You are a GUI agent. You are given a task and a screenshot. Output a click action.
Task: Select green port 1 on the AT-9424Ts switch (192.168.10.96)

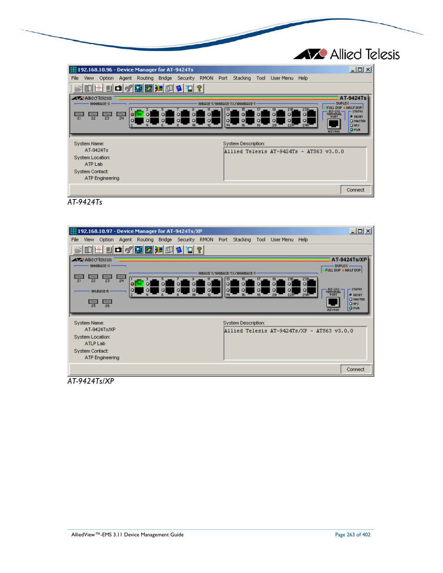coord(139,114)
